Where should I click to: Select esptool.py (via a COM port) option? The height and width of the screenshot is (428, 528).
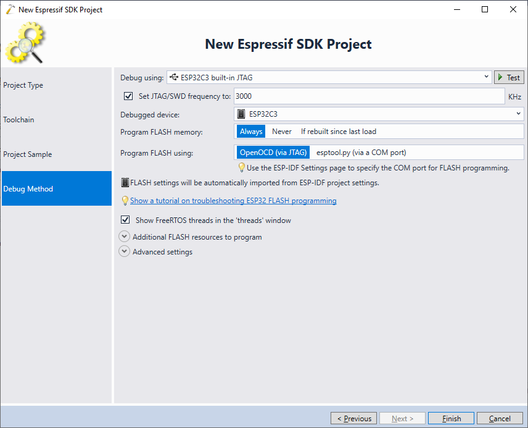(361, 153)
